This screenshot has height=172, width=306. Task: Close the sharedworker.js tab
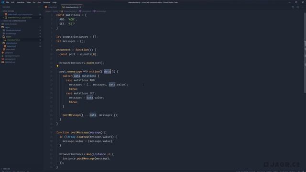coord(80,7)
